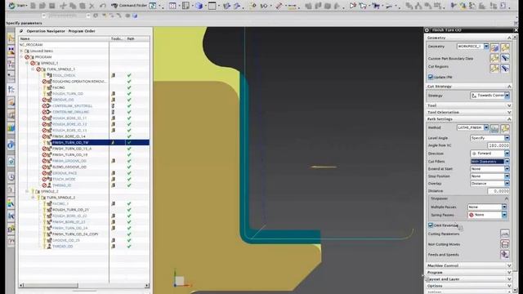Collapse the SPINDLE_1 tree node
This screenshot has width=523, height=294.
point(27,63)
